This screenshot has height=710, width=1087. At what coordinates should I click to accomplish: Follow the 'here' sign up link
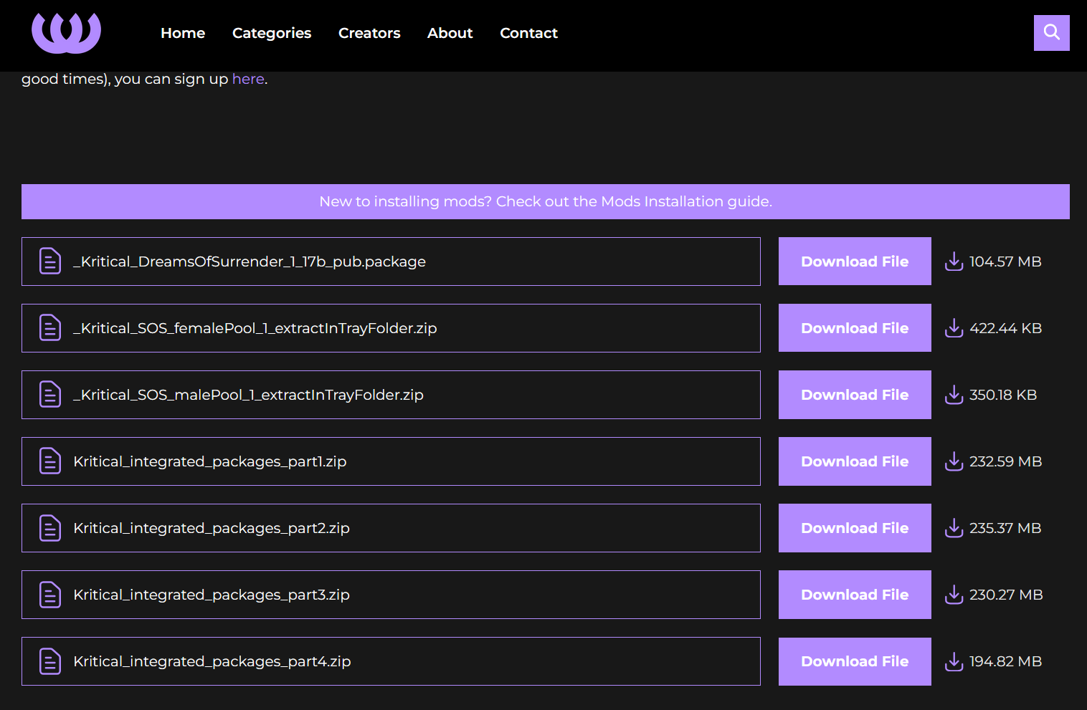[x=248, y=79]
